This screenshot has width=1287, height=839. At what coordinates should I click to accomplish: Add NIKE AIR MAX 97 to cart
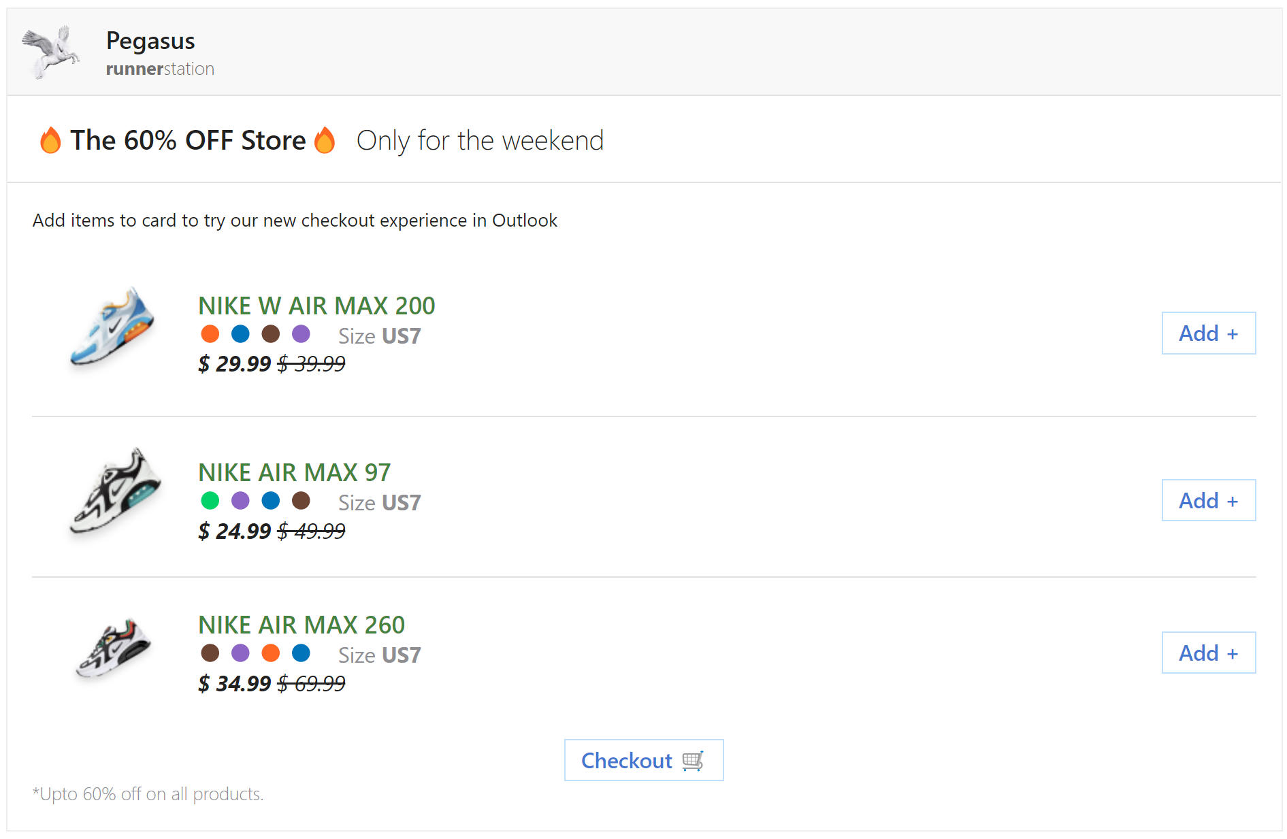coord(1208,501)
